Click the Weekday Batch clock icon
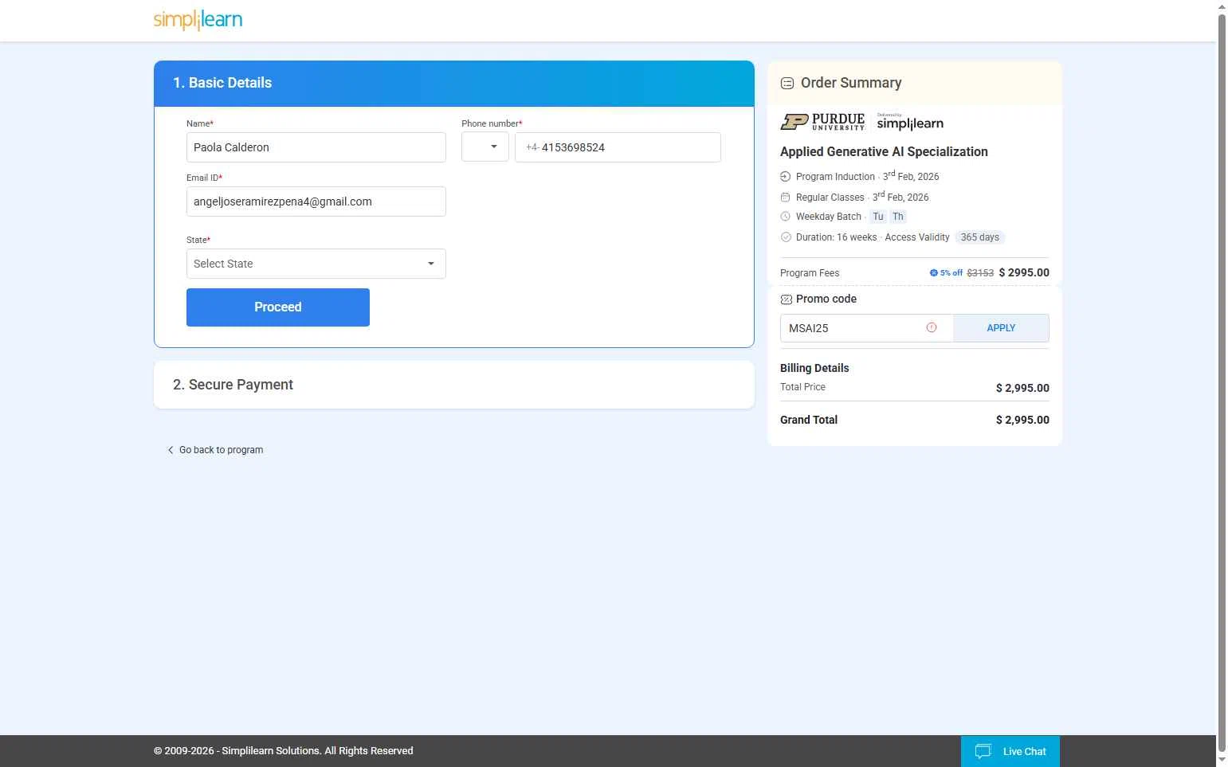The height and width of the screenshot is (767, 1228). [x=785, y=217]
